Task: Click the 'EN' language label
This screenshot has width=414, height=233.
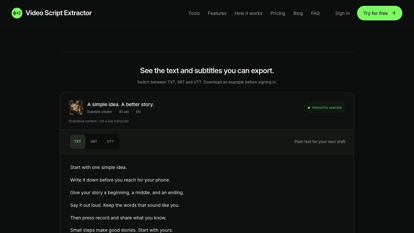Action: (x=138, y=112)
